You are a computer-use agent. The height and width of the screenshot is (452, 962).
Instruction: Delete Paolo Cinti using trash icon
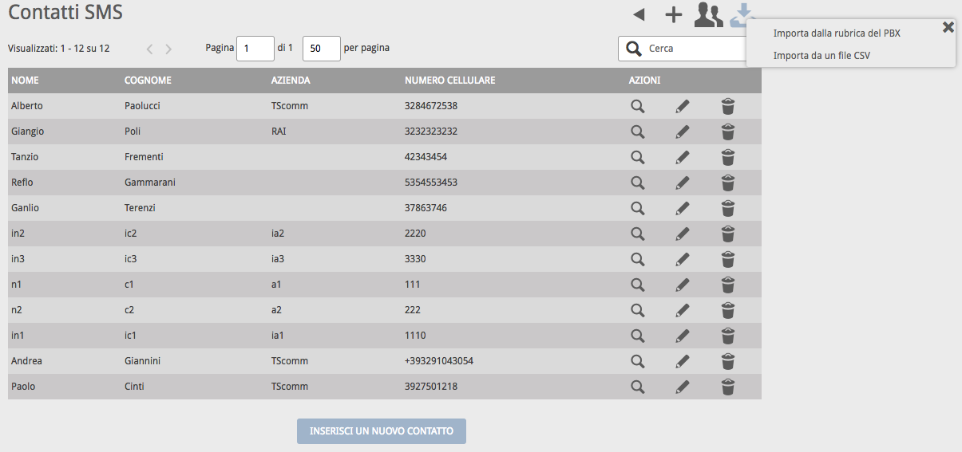728,387
